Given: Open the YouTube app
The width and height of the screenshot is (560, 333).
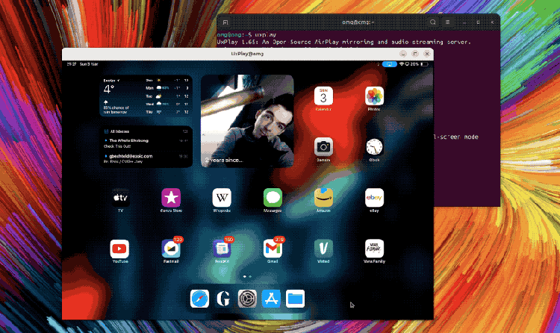Looking at the screenshot, I should [119, 249].
